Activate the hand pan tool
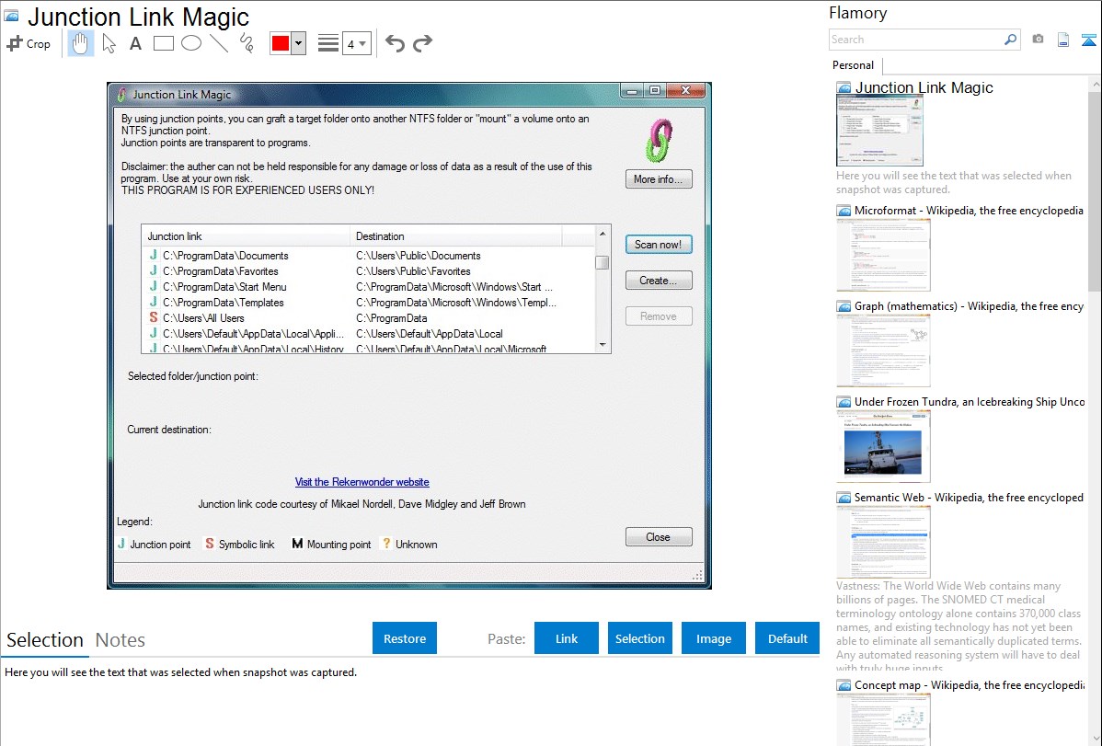 [x=81, y=43]
